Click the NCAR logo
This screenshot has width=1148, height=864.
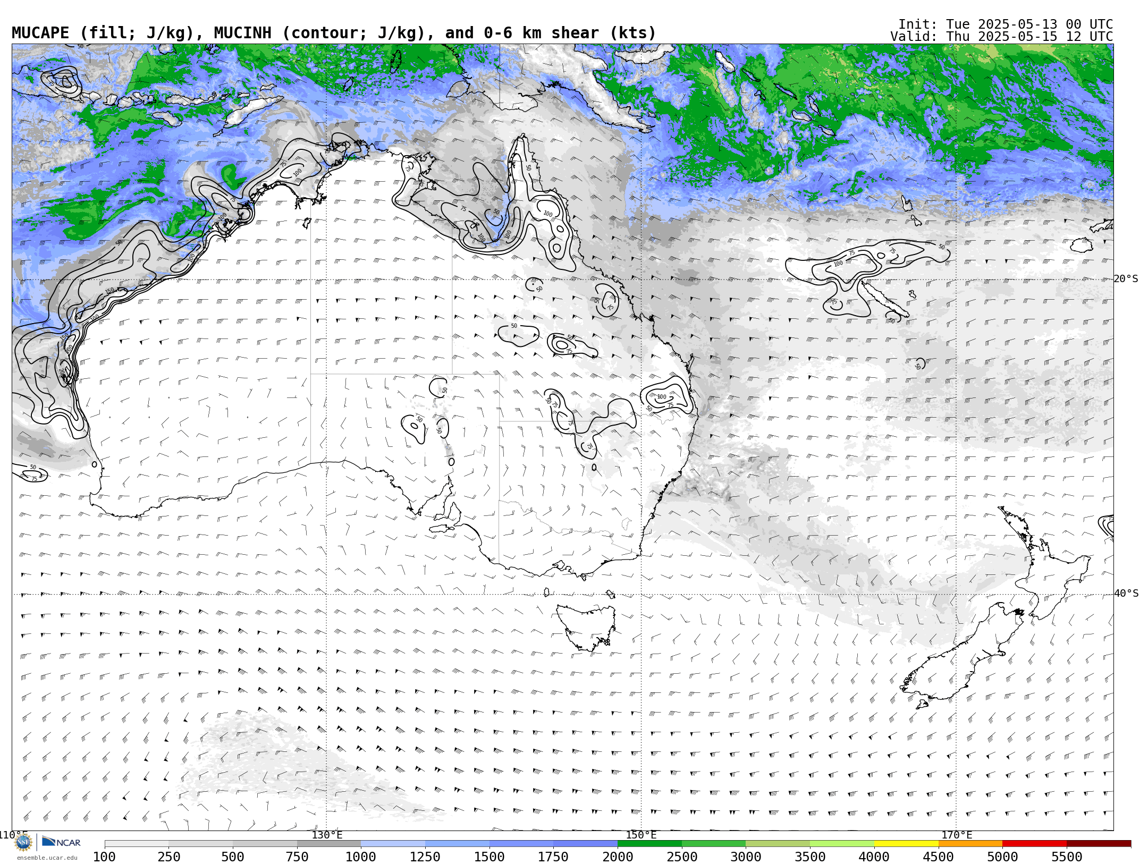pos(61,842)
